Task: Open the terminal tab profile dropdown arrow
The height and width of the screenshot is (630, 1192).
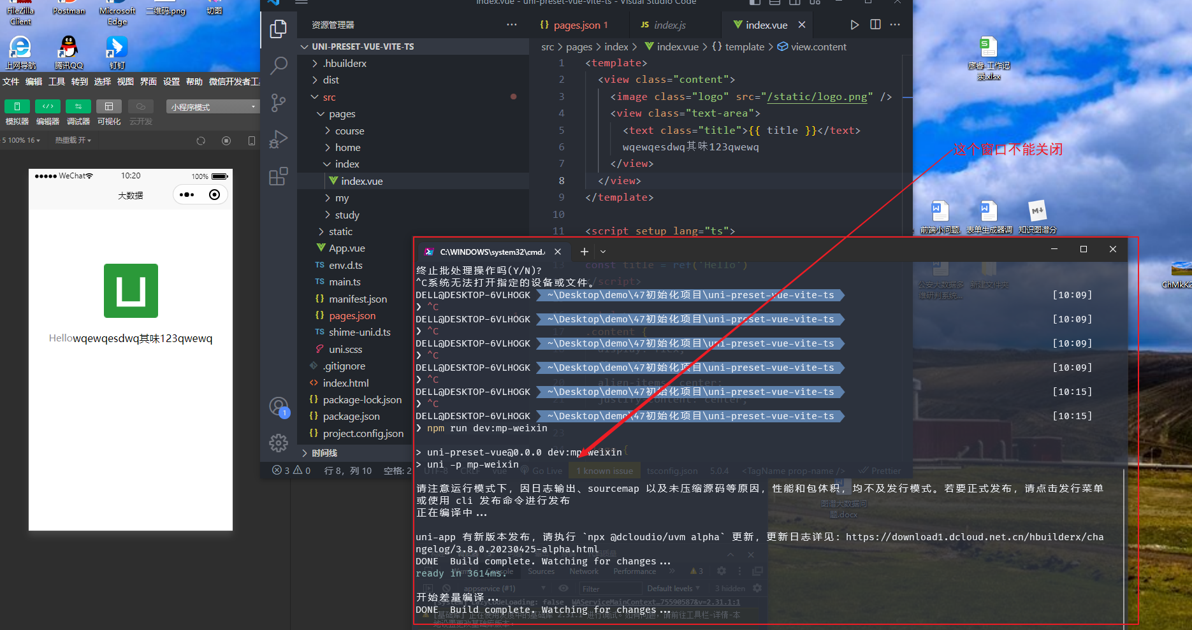Action: click(603, 252)
